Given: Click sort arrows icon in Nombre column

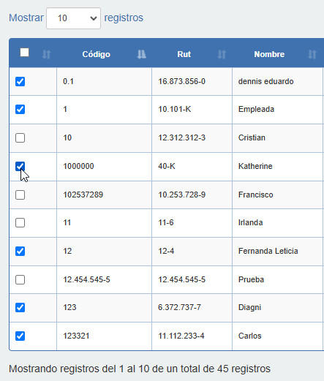Looking at the screenshot, I should pyautogui.click(x=312, y=54).
